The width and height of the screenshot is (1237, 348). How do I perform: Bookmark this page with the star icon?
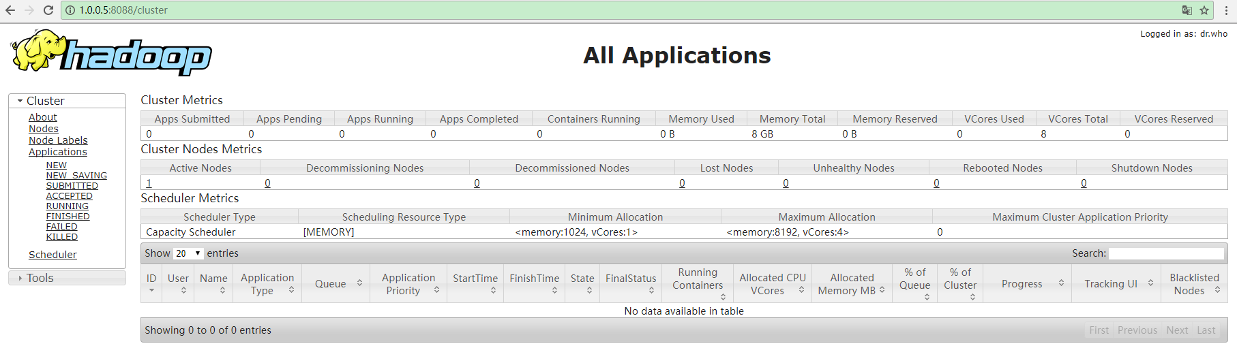pos(1204,10)
